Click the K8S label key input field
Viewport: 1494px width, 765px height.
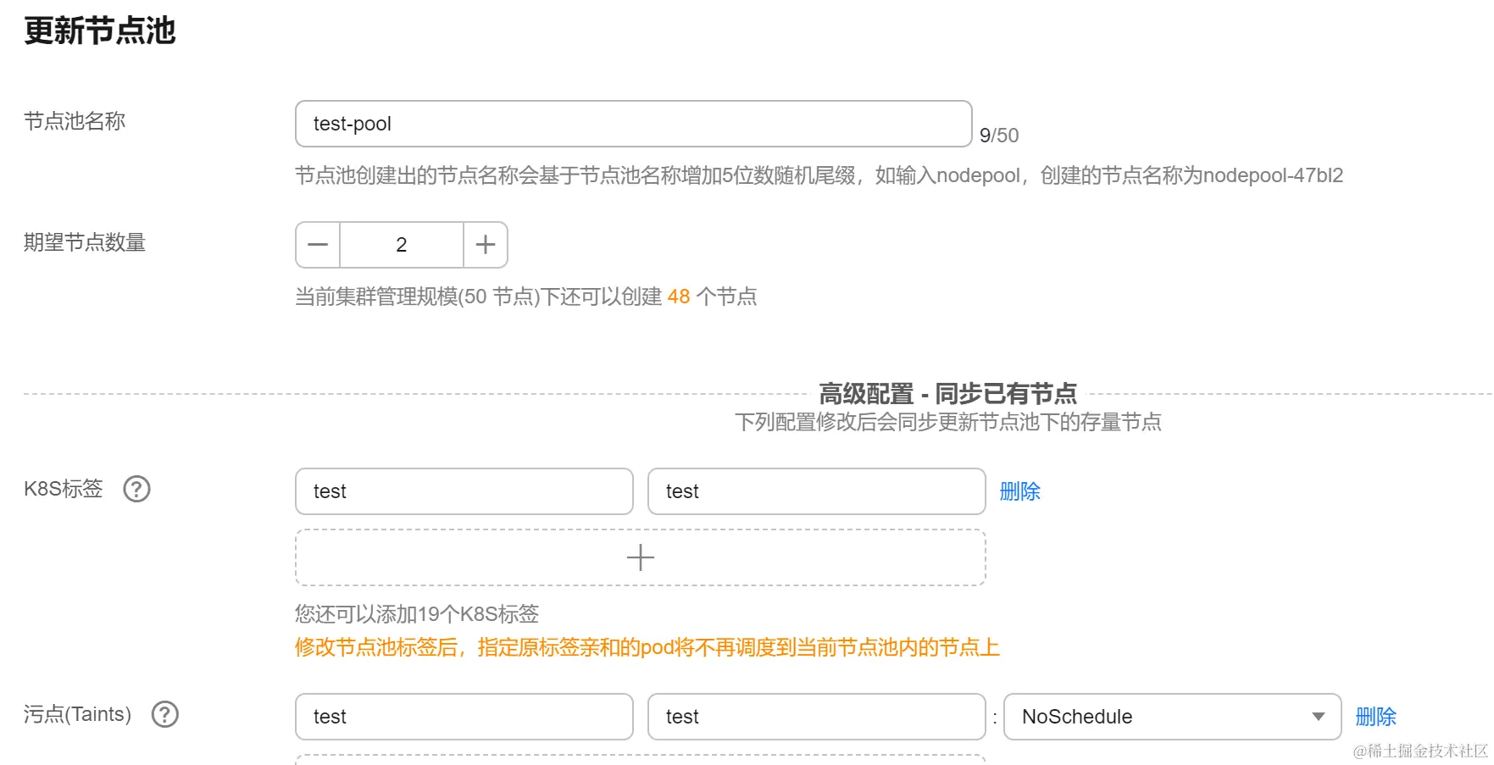point(464,491)
